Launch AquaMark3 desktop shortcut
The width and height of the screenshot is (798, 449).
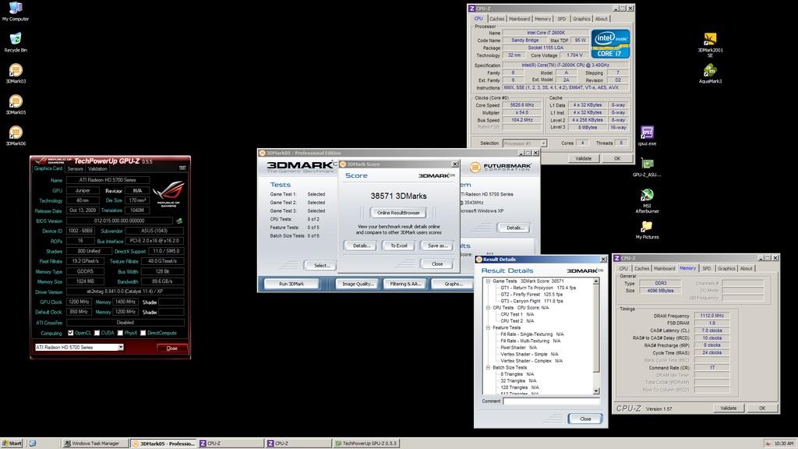click(x=710, y=73)
